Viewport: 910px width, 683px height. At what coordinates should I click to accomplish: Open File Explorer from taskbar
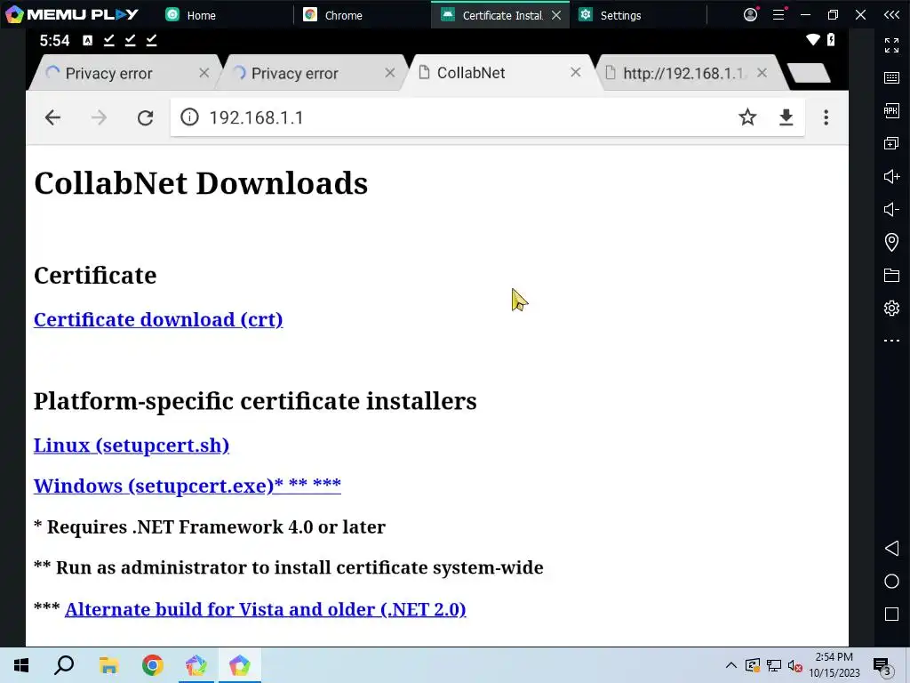108,665
